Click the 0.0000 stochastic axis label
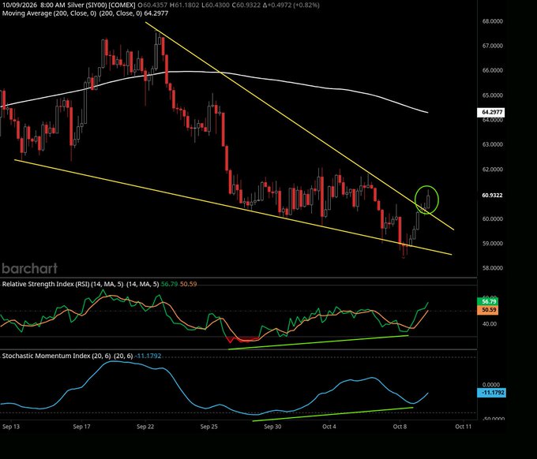Image resolution: width=537 pixels, height=459 pixels. point(490,385)
